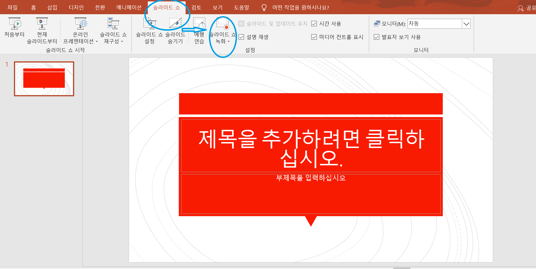
Task: Switch to the 삽입 tab
Action: pos(52,7)
